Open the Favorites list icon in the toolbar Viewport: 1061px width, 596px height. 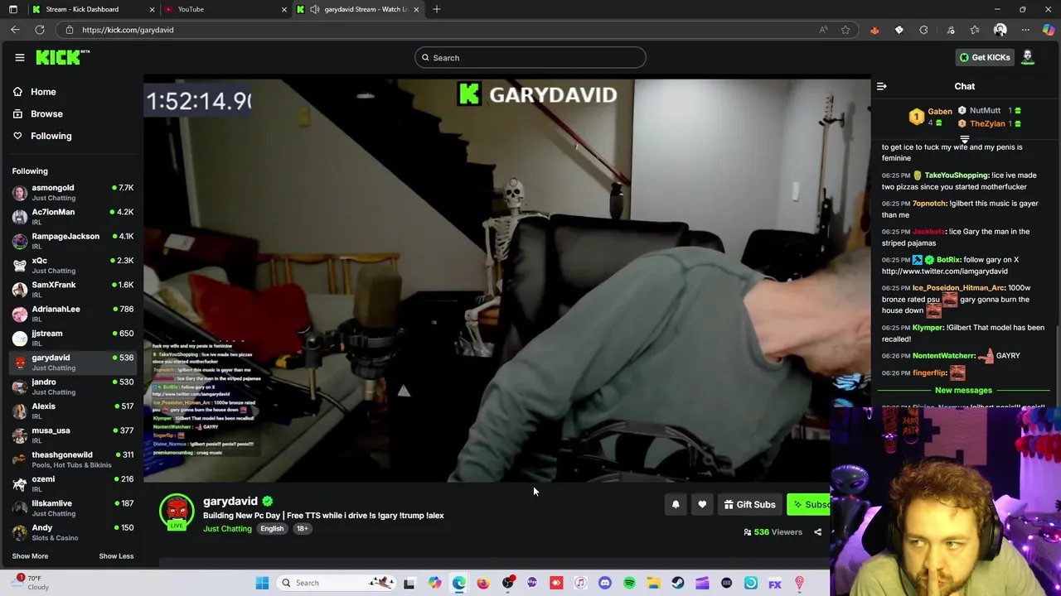point(975,30)
